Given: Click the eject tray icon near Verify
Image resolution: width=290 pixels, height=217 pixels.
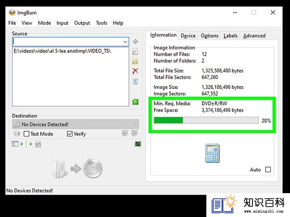Looking at the screenshot, I should 125,133.
